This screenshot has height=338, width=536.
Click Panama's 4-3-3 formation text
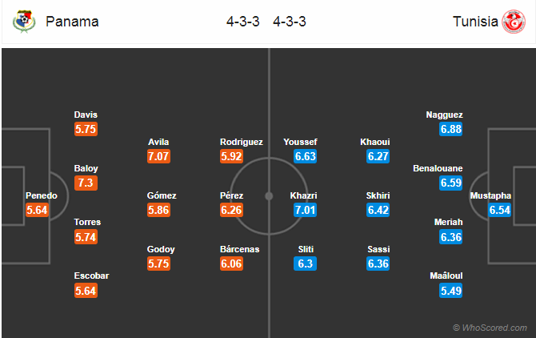click(242, 22)
